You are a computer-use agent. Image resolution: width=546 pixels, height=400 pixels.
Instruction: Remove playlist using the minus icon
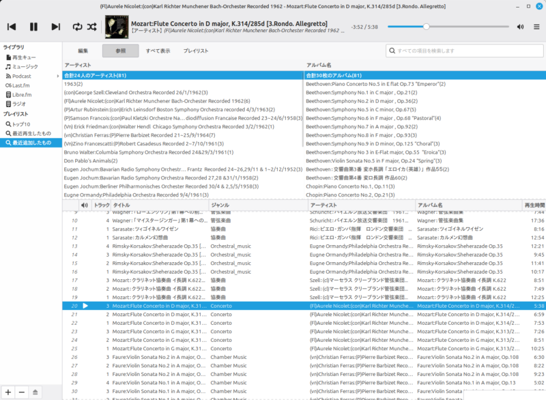(x=22, y=392)
